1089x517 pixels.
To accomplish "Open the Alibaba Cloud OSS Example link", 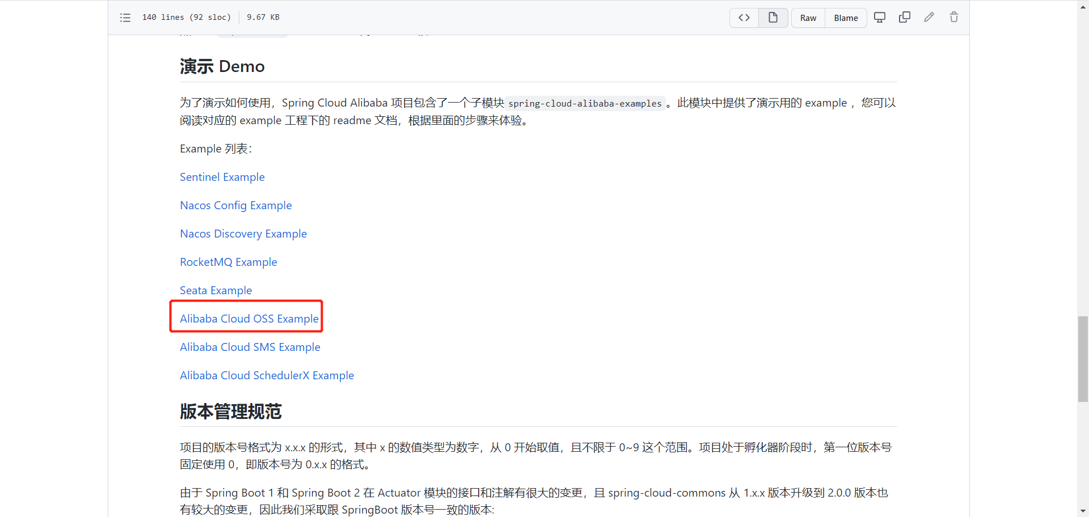I will coord(249,319).
